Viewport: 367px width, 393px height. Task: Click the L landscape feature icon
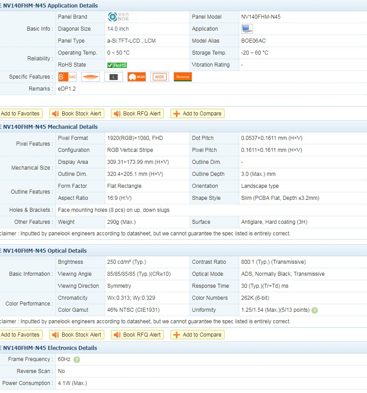click(114, 77)
